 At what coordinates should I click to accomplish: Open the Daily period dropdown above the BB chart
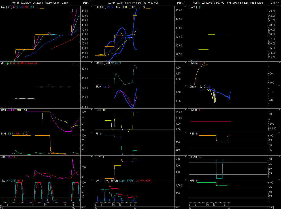tap(181, 3)
